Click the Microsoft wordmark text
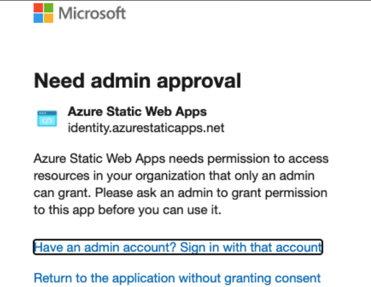 (x=92, y=13)
